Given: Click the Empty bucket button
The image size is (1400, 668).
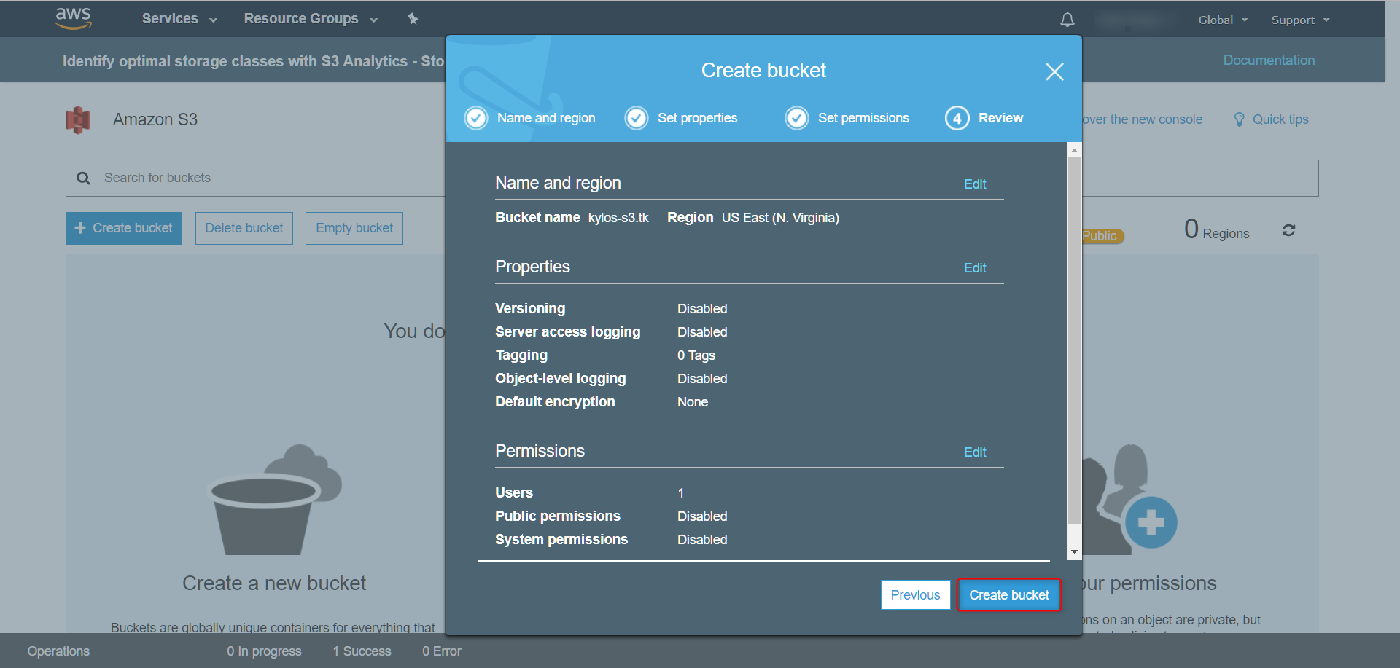Looking at the screenshot, I should pos(354,228).
